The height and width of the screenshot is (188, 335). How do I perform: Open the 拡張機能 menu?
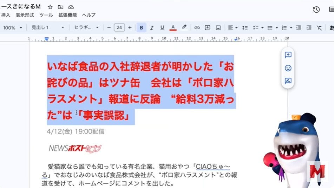tap(67, 15)
